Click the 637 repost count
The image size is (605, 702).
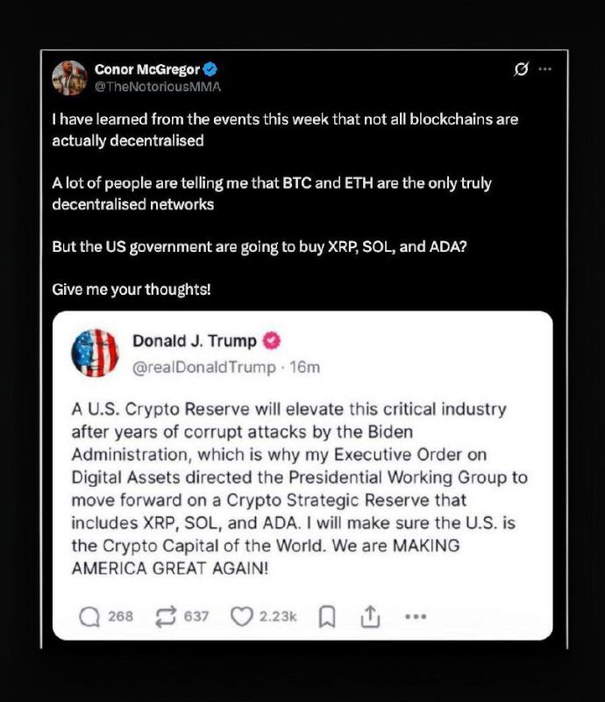point(196,617)
